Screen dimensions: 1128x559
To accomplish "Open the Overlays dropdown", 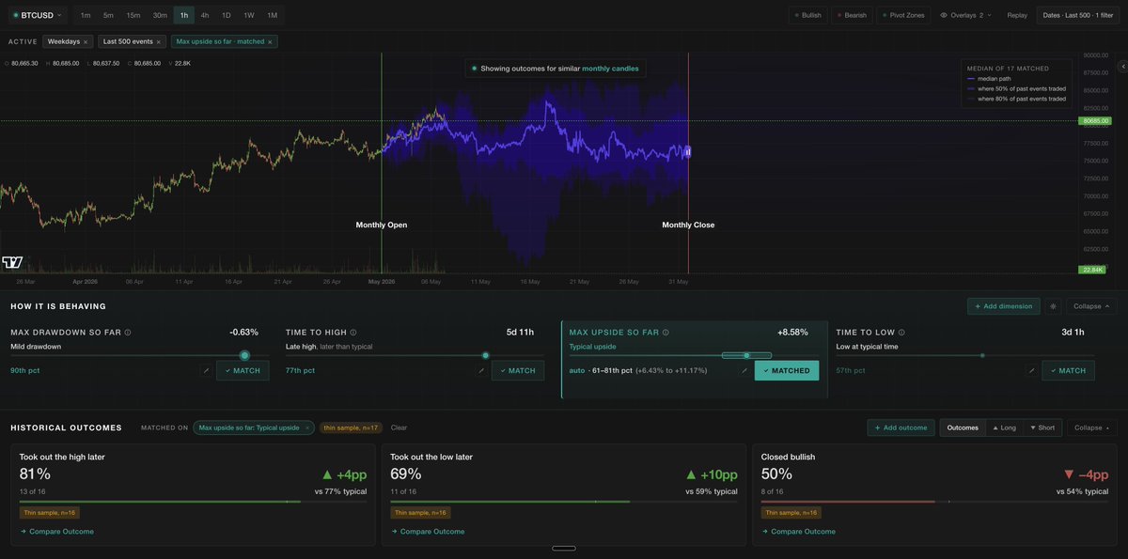I will tap(966, 15).
